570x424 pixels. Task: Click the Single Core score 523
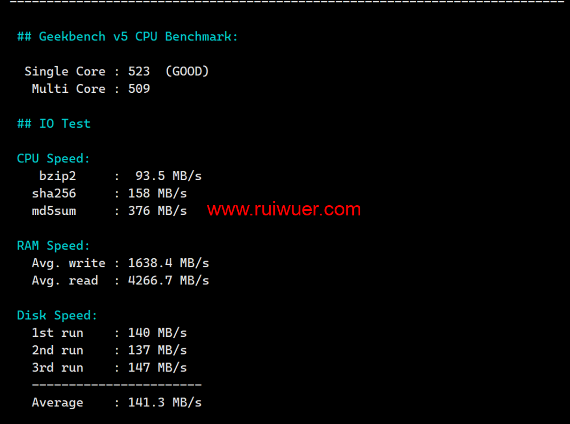139,72
